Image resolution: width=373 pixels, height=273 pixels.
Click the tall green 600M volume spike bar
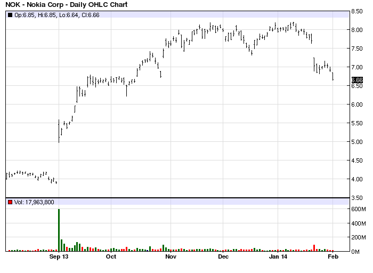click(x=59, y=230)
